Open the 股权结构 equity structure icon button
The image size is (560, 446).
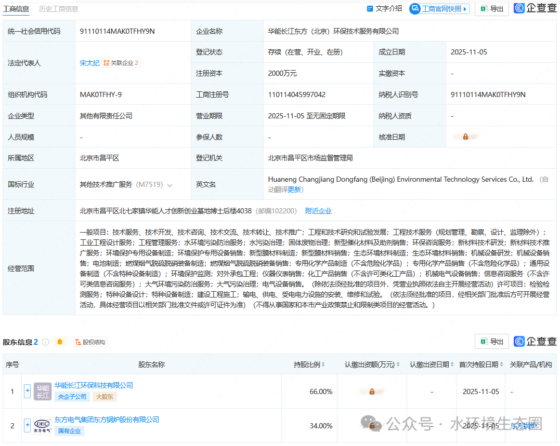tap(90, 342)
